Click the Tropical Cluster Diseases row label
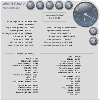Screen dimensions: 100x100 click(x=22, y=75)
